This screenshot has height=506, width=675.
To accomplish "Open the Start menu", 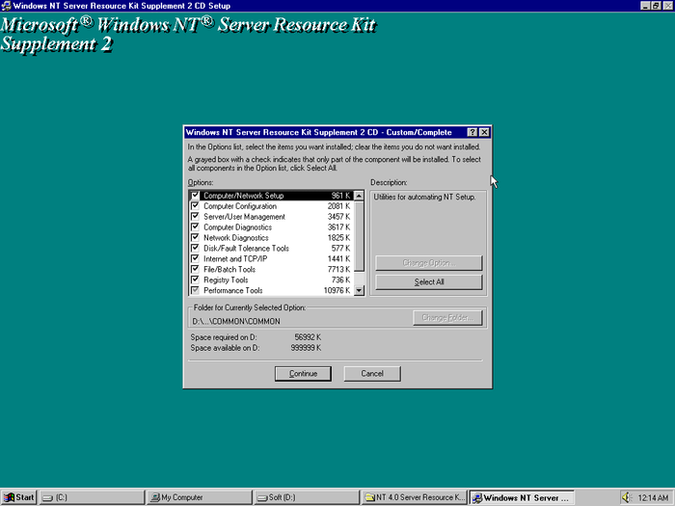I will 19,497.
